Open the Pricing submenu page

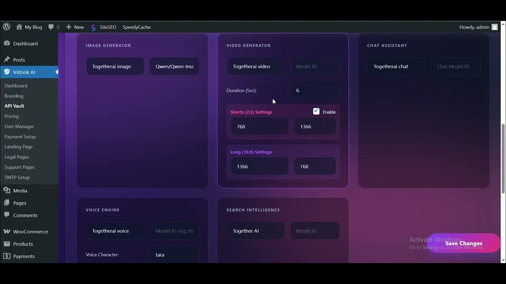coord(11,116)
